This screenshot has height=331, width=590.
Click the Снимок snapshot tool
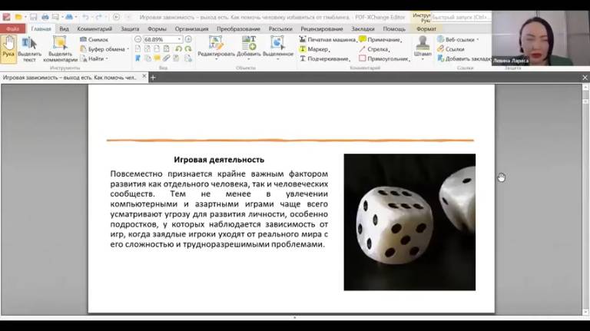[94, 39]
